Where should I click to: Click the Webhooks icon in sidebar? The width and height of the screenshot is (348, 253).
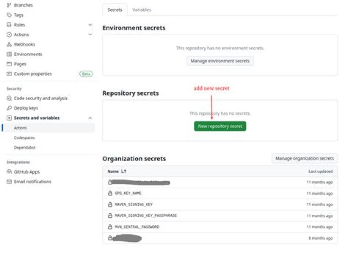point(9,45)
